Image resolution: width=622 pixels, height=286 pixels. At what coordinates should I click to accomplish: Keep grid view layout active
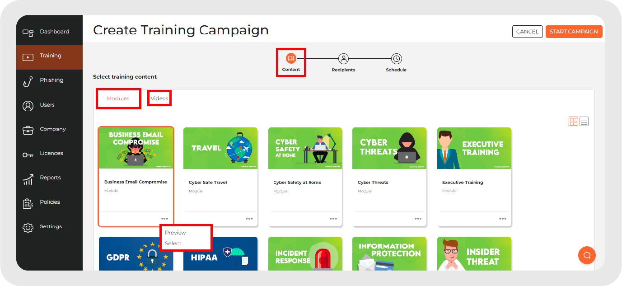tap(573, 121)
